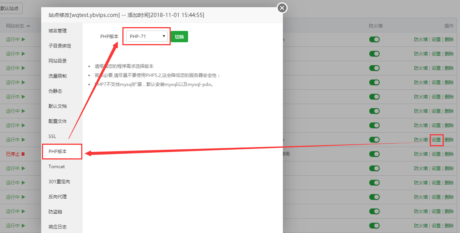Image resolution: width=460 pixels, height=233 pixels.
Task: Click the green play icon in first row
Action: 23,39
